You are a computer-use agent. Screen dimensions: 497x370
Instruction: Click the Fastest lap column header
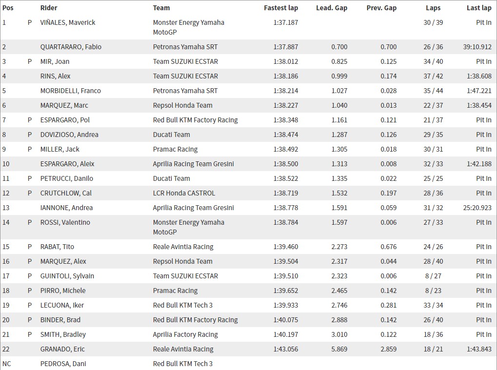281,8
